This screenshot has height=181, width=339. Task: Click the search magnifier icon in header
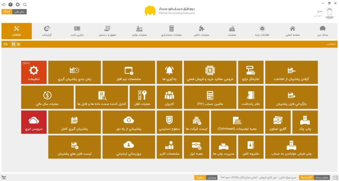point(25,5)
